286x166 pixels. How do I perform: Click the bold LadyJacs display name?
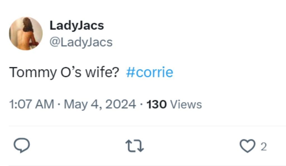tap(77, 26)
